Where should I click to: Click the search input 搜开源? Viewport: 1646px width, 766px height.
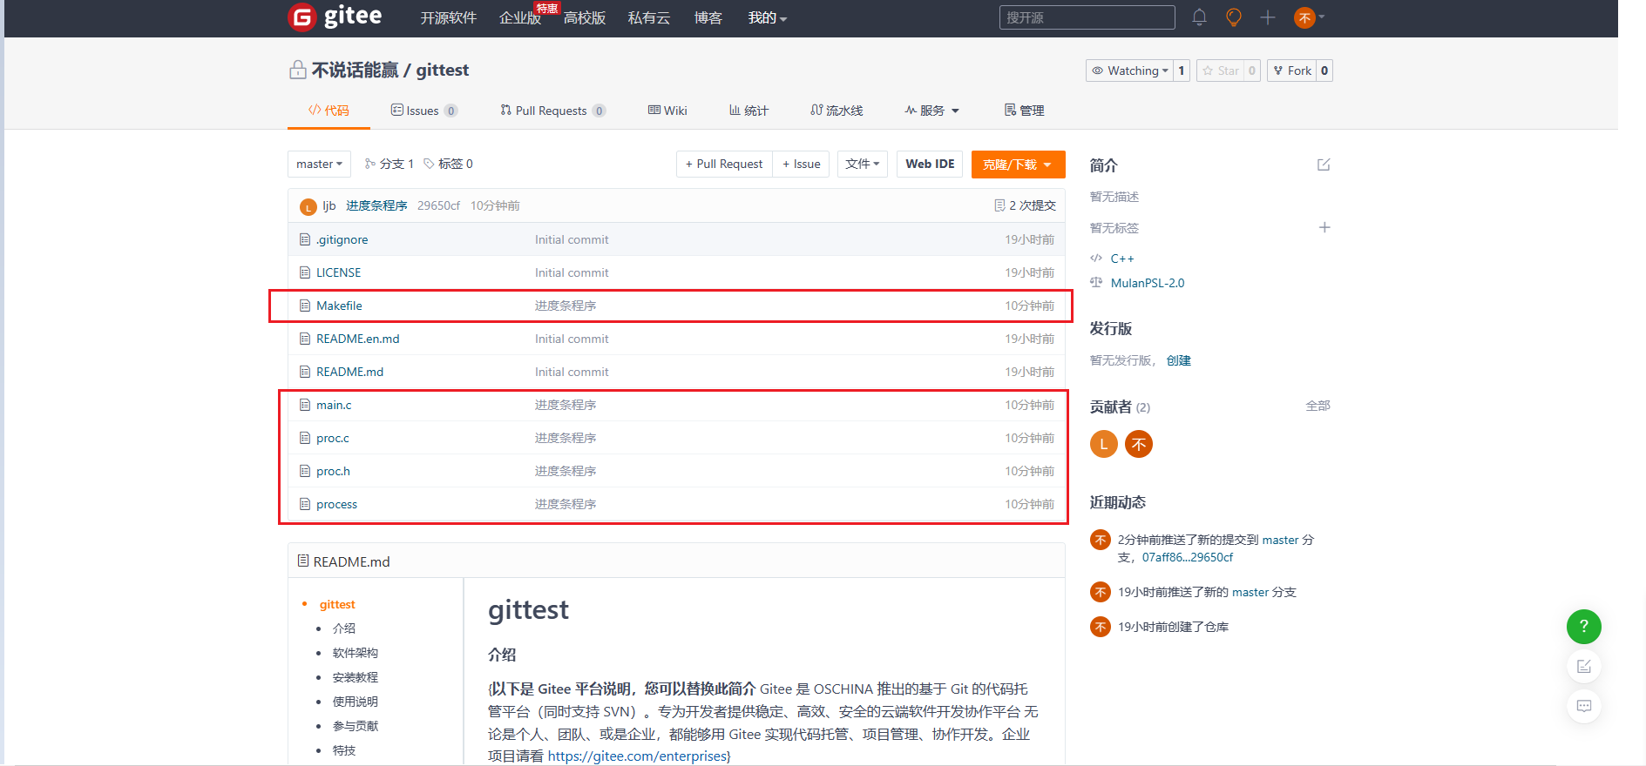coord(1087,17)
